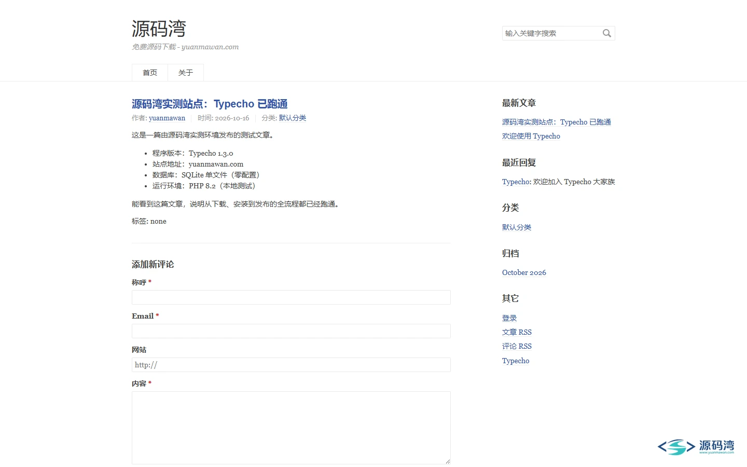Click inside the 内容 comment textarea
747x467 pixels.
pyautogui.click(x=291, y=428)
